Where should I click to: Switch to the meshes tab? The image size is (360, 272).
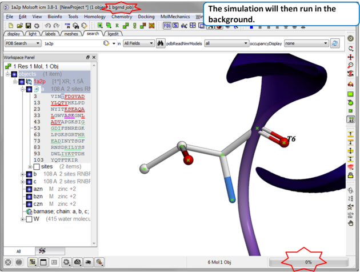click(71, 34)
